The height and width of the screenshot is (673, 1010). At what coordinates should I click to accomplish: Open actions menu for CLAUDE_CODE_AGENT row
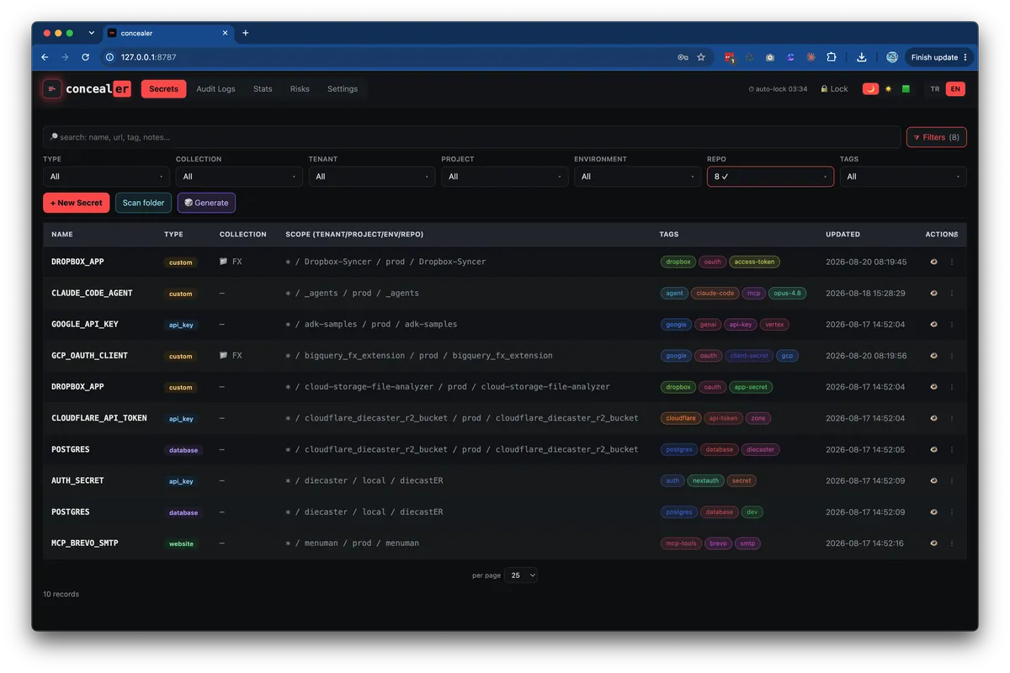pos(952,293)
